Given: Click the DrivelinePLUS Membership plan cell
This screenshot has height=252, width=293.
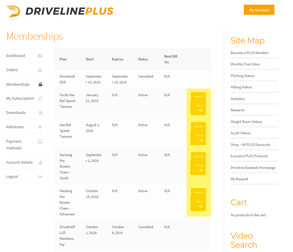Looking at the screenshot, I should [x=67, y=235].
